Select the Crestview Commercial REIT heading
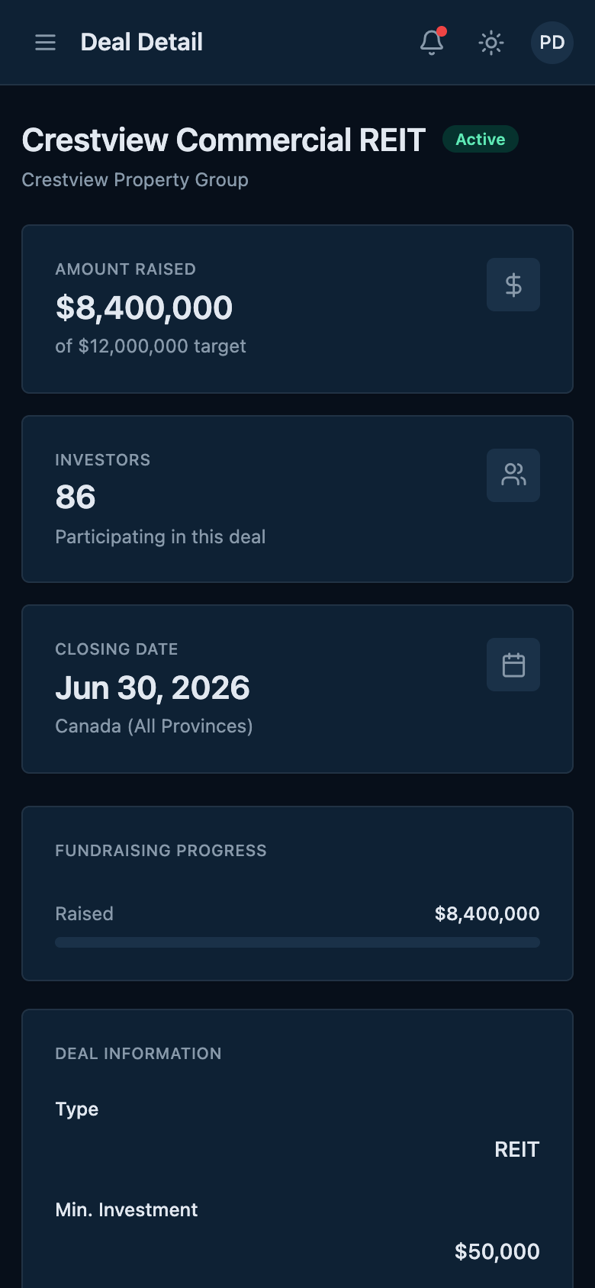Screen dimensions: 595x1288 (x=224, y=140)
